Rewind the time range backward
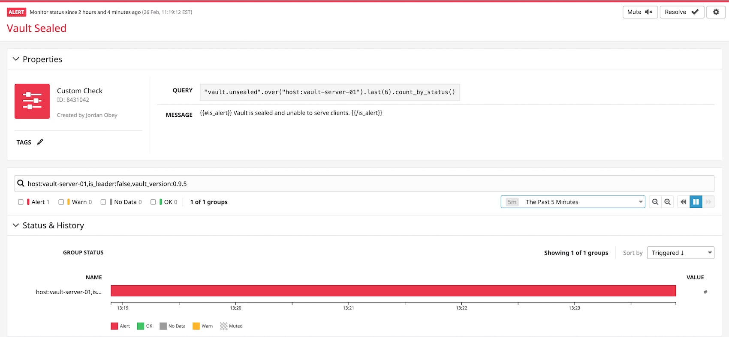Viewport: 729px width, 337px height. (683, 202)
